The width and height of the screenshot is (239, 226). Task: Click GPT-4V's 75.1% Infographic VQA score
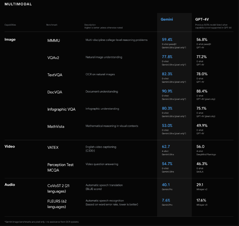201,109
